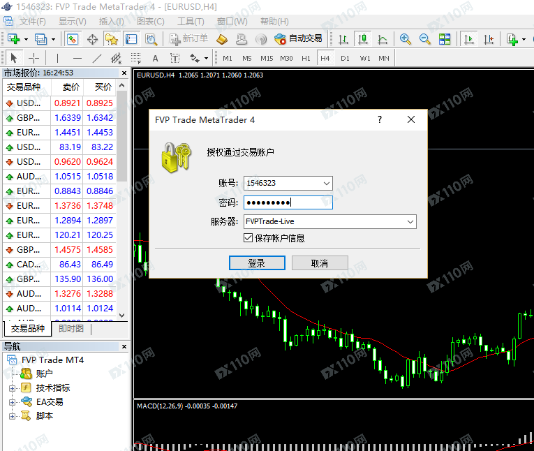Switch to M15 timeframe
This screenshot has height=451, width=534.
pos(267,58)
